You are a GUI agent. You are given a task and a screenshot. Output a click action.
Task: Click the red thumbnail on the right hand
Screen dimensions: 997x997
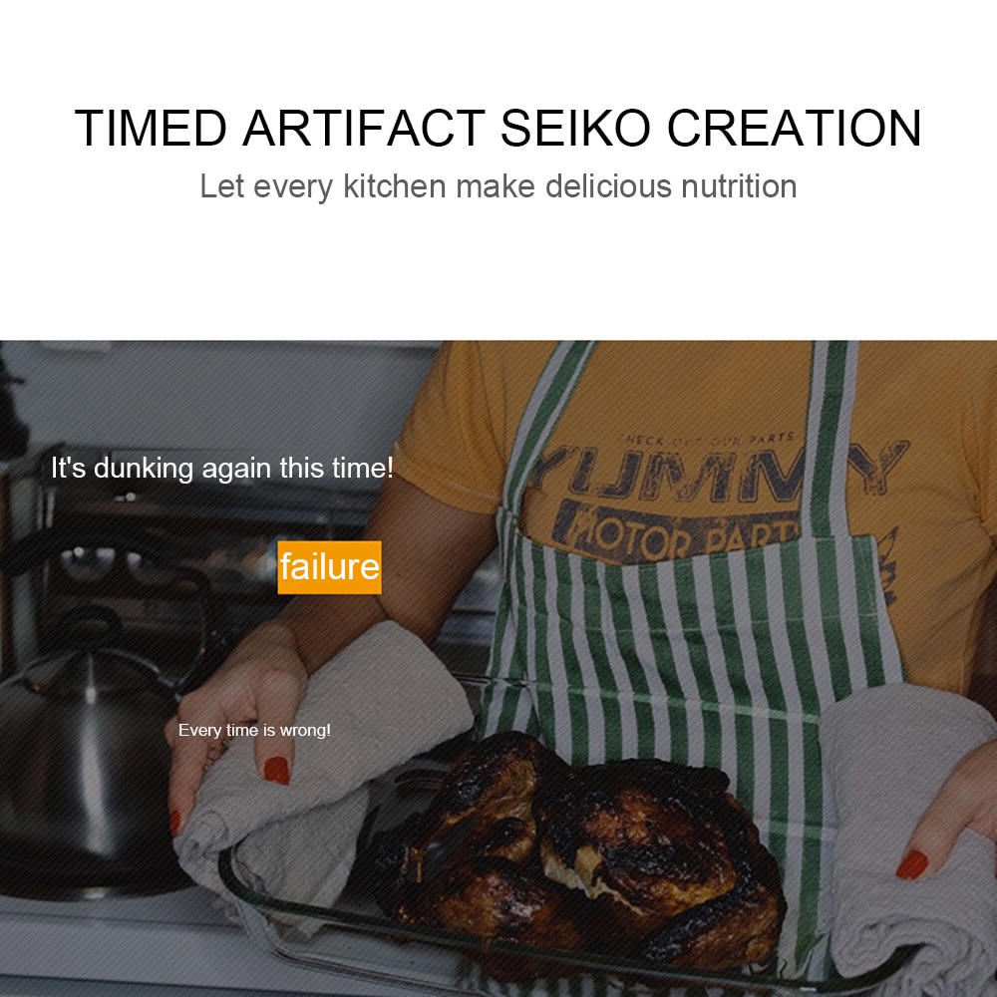click(x=912, y=864)
